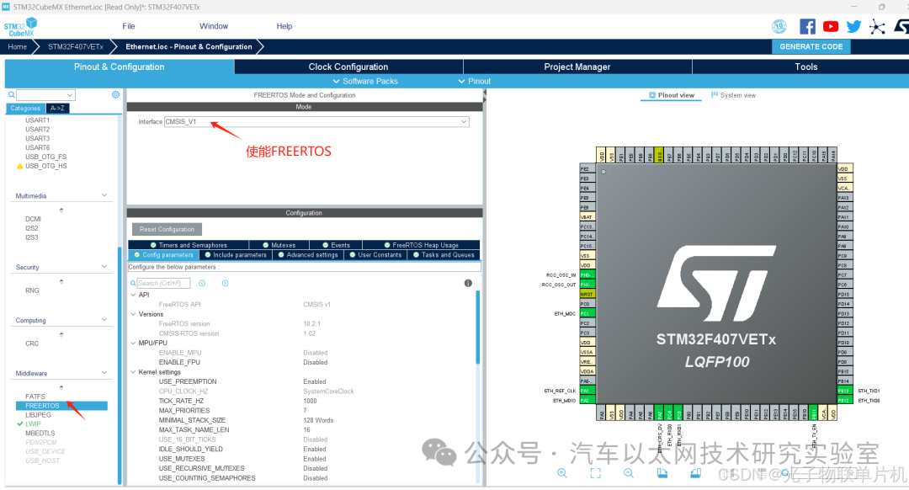
Task: Click the GENERATE CODE button
Action: click(x=811, y=46)
